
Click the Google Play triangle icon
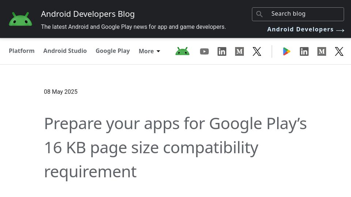[x=287, y=51]
